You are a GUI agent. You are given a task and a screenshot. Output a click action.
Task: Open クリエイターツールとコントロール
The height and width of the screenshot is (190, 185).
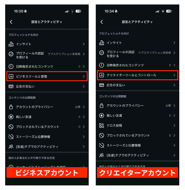tap(137, 75)
